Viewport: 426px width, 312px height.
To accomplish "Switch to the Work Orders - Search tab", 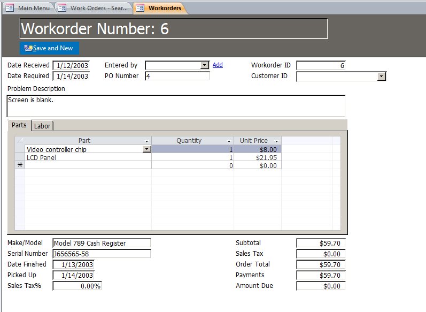I will [94, 8].
